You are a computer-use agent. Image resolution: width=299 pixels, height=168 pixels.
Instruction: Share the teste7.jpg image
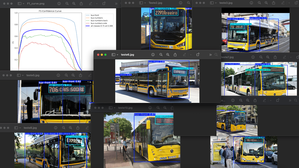click(275, 57)
